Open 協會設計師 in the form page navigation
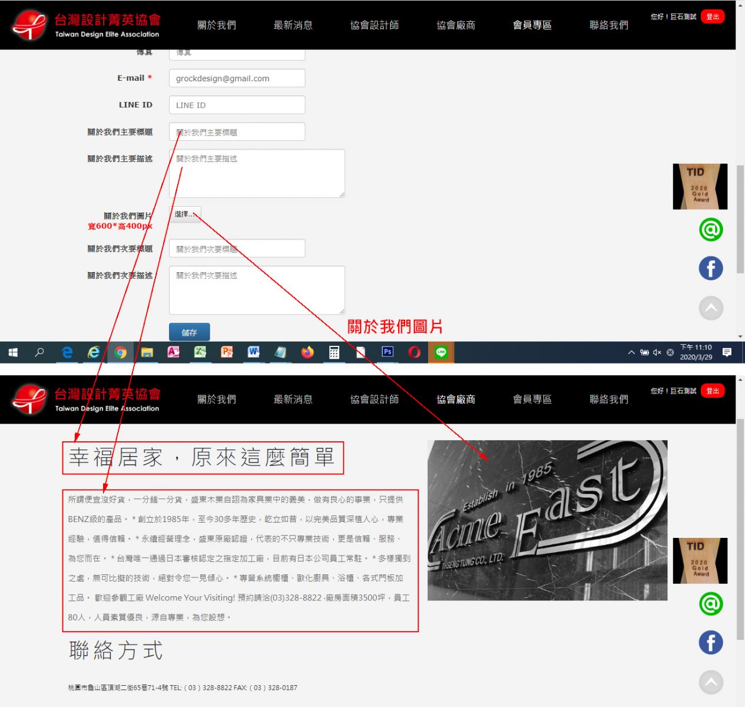 (x=375, y=25)
